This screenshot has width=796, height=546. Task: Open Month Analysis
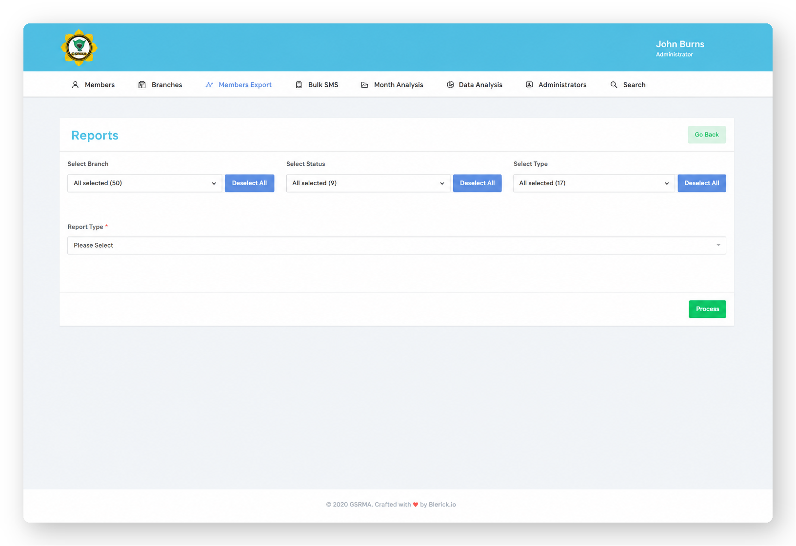392,85
